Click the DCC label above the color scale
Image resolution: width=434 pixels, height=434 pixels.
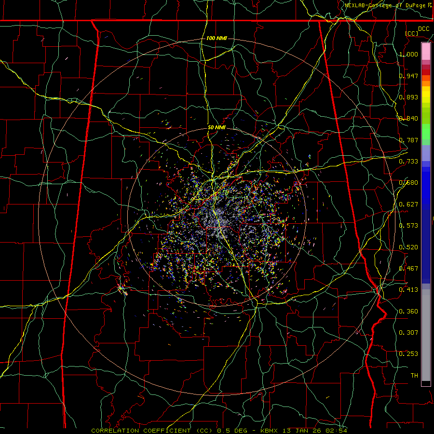[x=423, y=29]
